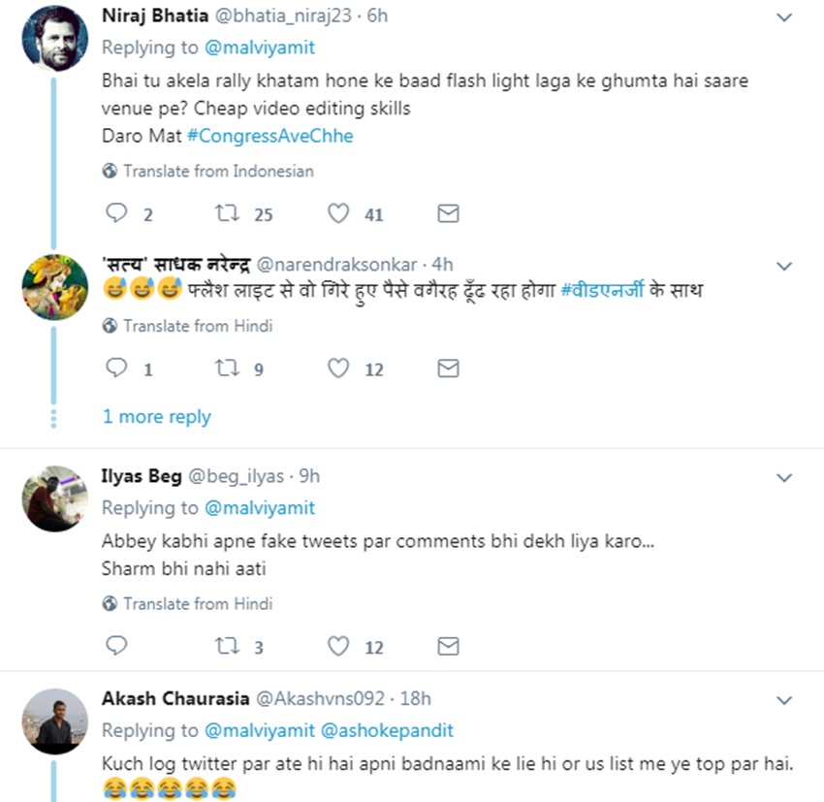
Task: Expand options menu on Akash Chaurasia's tweet
Action: coord(785,699)
